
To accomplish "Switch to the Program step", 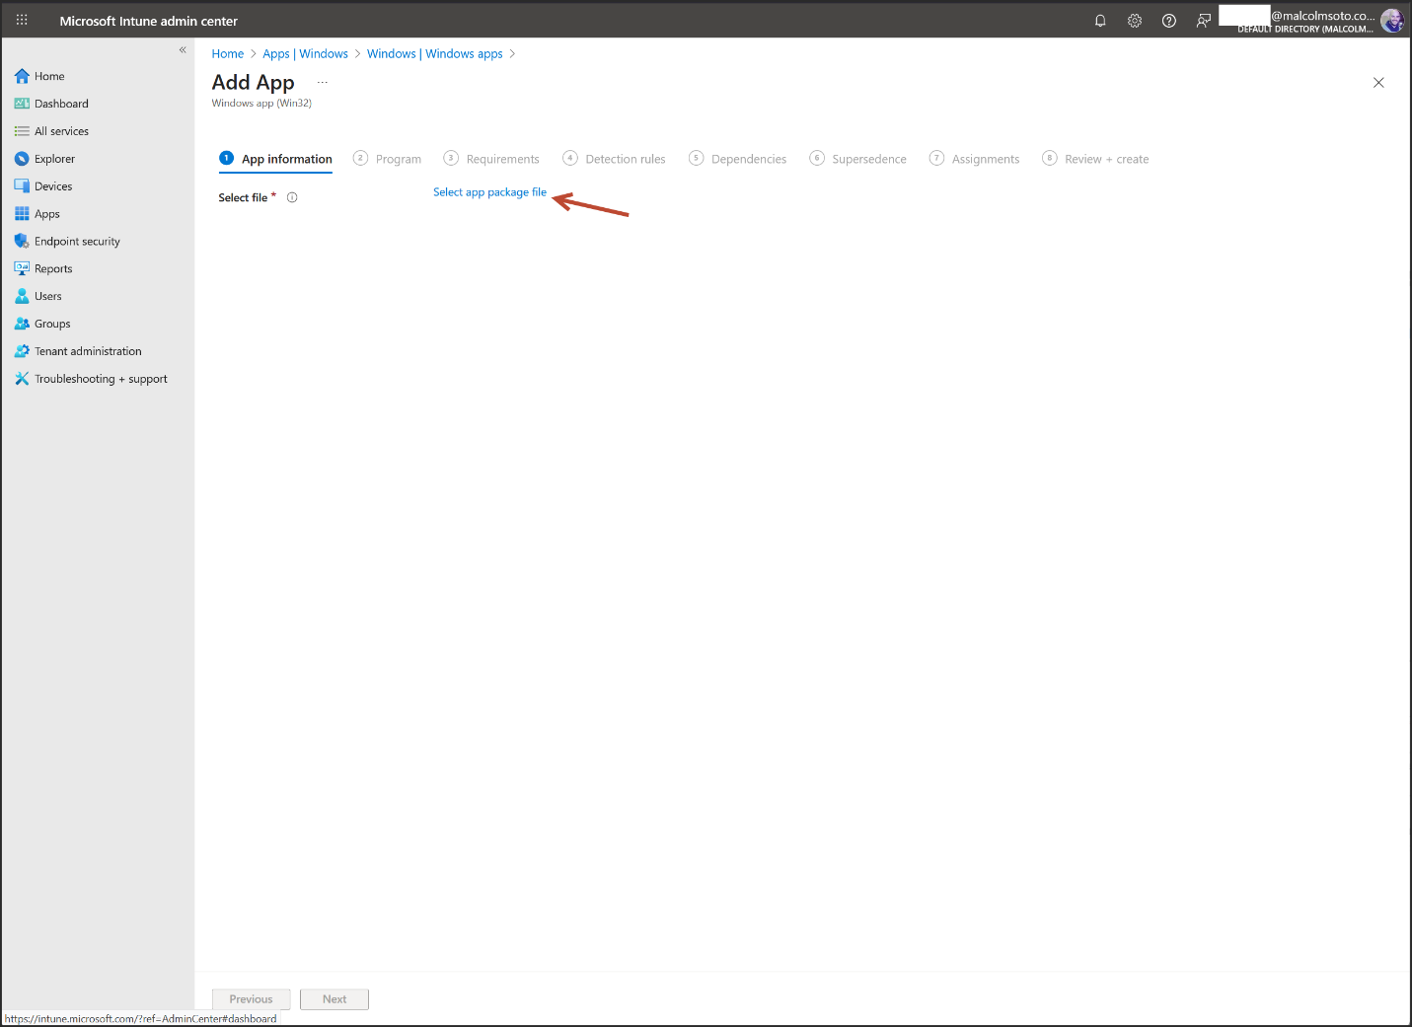I will click(399, 158).
